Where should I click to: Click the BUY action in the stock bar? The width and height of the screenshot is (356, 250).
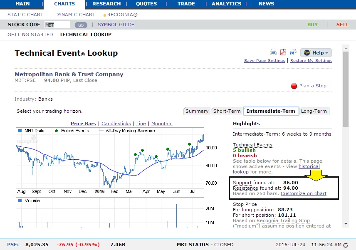(312, 25)
